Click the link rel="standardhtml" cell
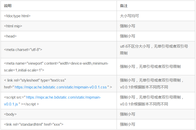The width and height of the screenshot is (196, 130). point(34,124)
